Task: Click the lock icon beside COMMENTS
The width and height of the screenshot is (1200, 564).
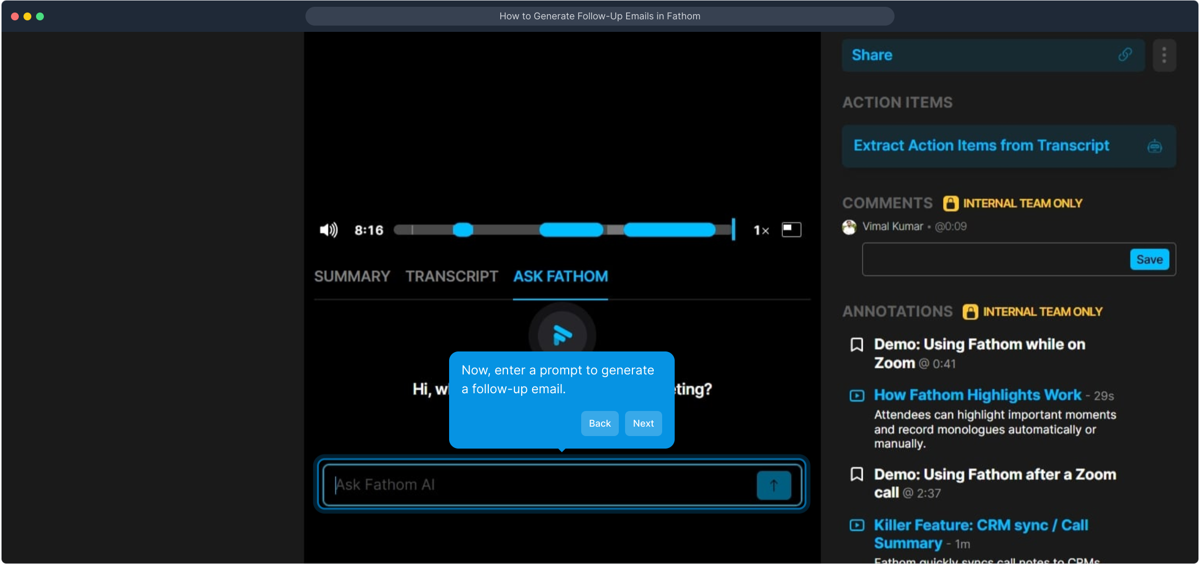Action: click(950, 203)
